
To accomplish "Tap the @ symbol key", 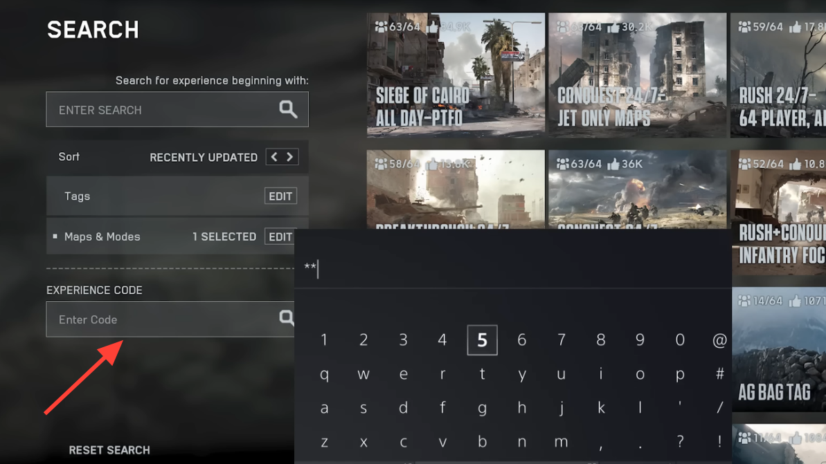I will click(x=719, y=340).
